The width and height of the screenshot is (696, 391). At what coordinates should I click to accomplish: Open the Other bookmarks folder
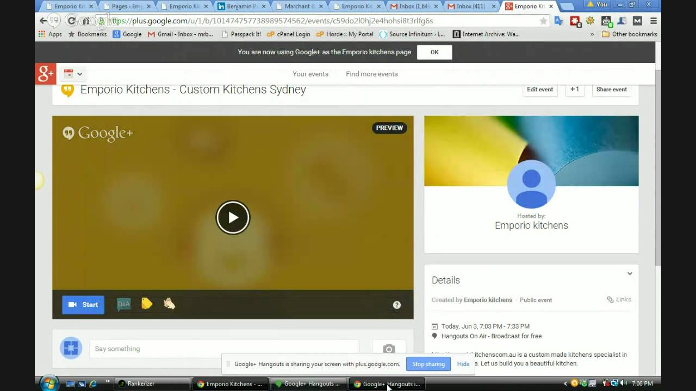point(630,34)
